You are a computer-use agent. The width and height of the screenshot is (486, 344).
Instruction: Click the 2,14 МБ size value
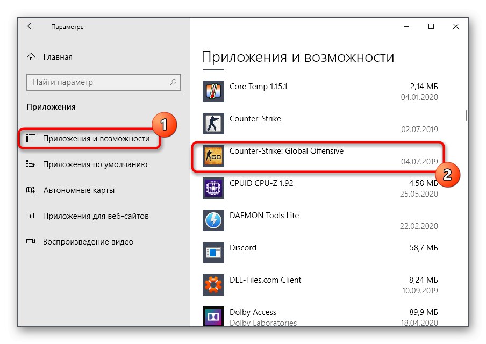click(424, 87)
